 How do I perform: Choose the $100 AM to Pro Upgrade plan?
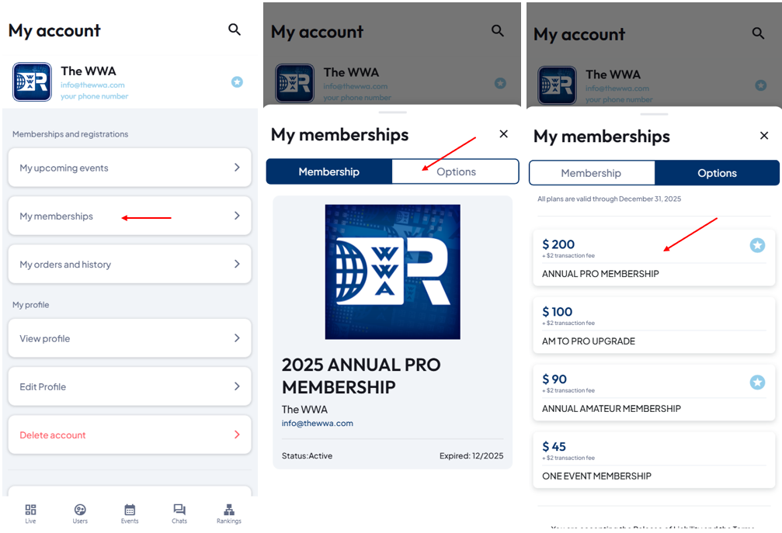(x=654, y=326)
